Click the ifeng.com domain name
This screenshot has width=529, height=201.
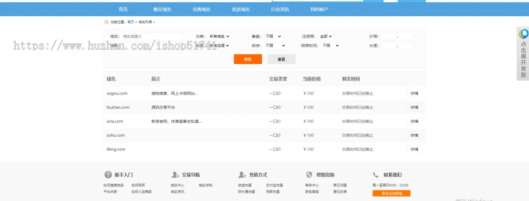tap(116, 150)
